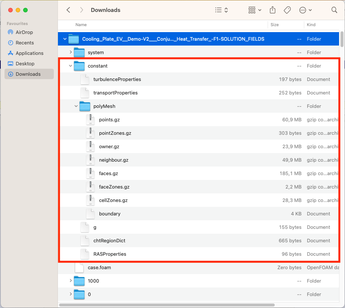
Task: Select Downloads in the sidebar
Action: click(29, 74)
